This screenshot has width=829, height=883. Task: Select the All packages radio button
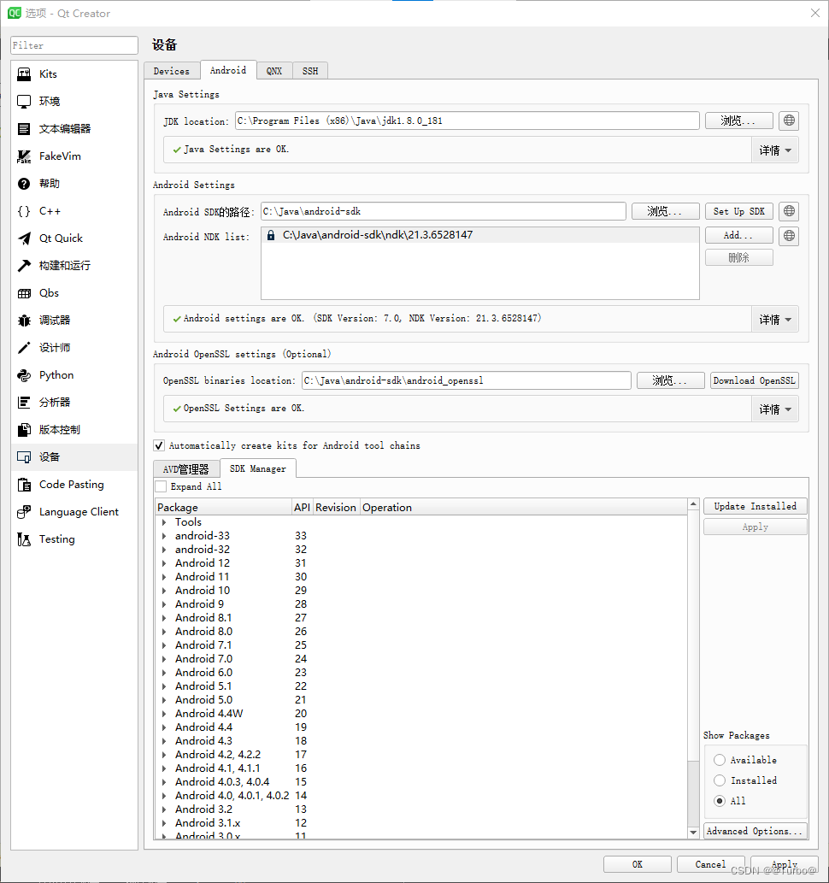coord(720,801)
